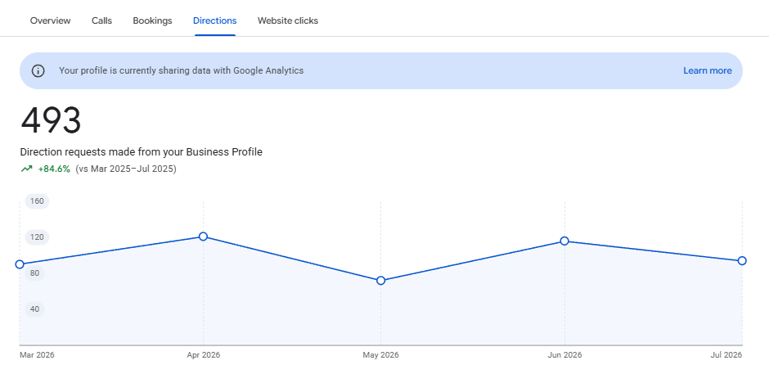The width and height of the screenshot is (769, 374).
Task: Select the Apr 2026 data point
Action: click(x=203, y=237)
